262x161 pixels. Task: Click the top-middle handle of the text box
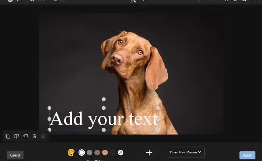point(104,108)
